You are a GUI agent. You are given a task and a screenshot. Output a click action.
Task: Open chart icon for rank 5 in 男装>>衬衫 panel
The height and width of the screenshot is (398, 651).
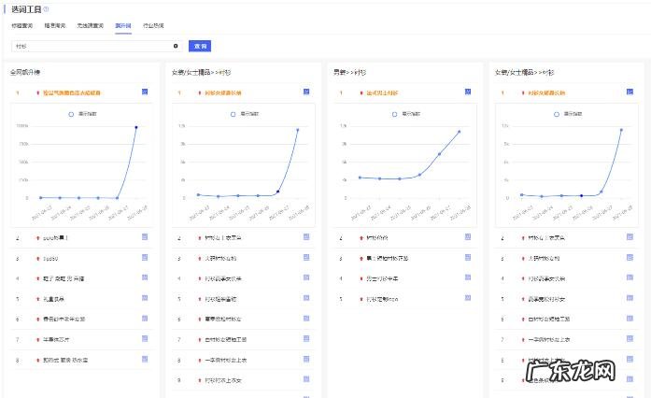point(468,298)
